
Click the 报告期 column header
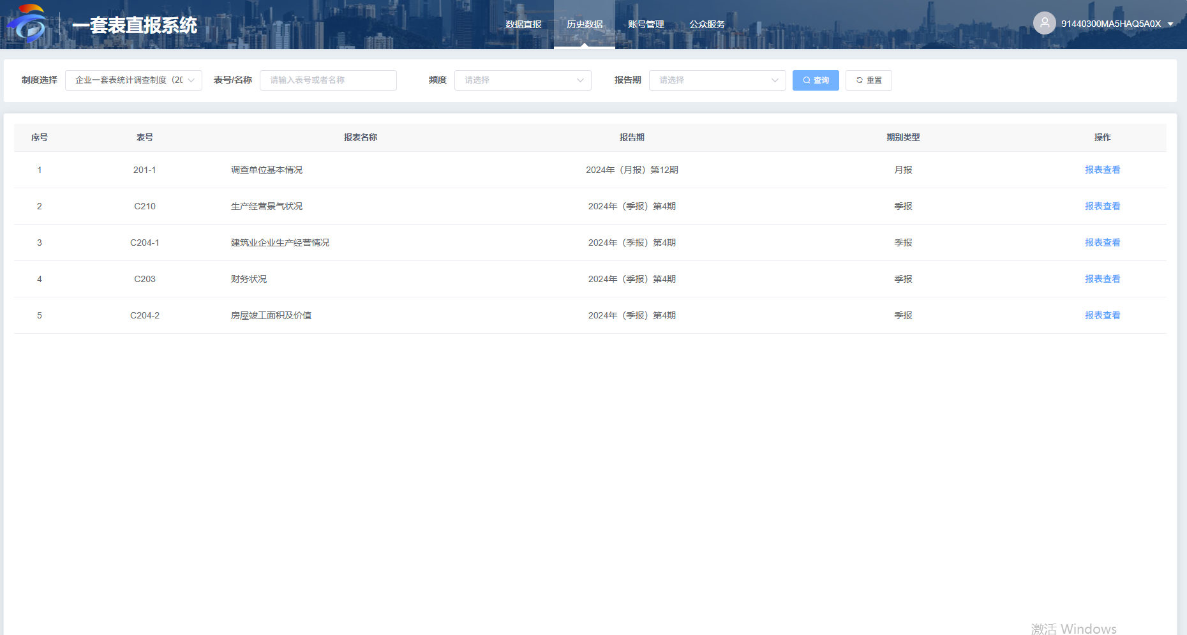coord(632,137)
